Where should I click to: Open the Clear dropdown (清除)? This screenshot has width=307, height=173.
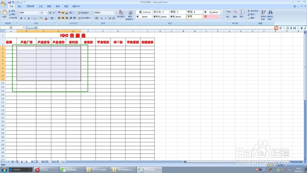pos(252,18)
